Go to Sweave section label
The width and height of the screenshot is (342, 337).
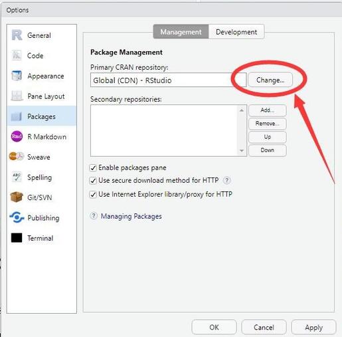(x=39, y=157)
